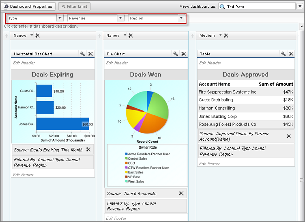Viewport: 305px width, 222px height.
Task: Delete the Medium column
Action: [x=226, y=35]
